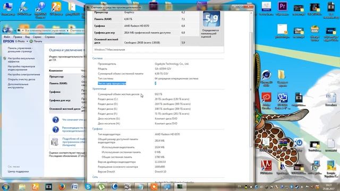
Task: Open the Файл menu
Action: pyautogui.click(x=7, y=37)
